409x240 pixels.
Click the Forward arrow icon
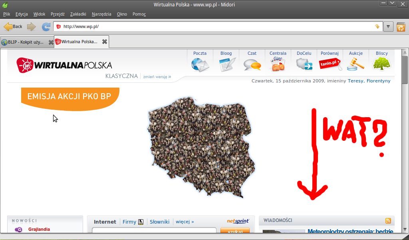[31, 27]
